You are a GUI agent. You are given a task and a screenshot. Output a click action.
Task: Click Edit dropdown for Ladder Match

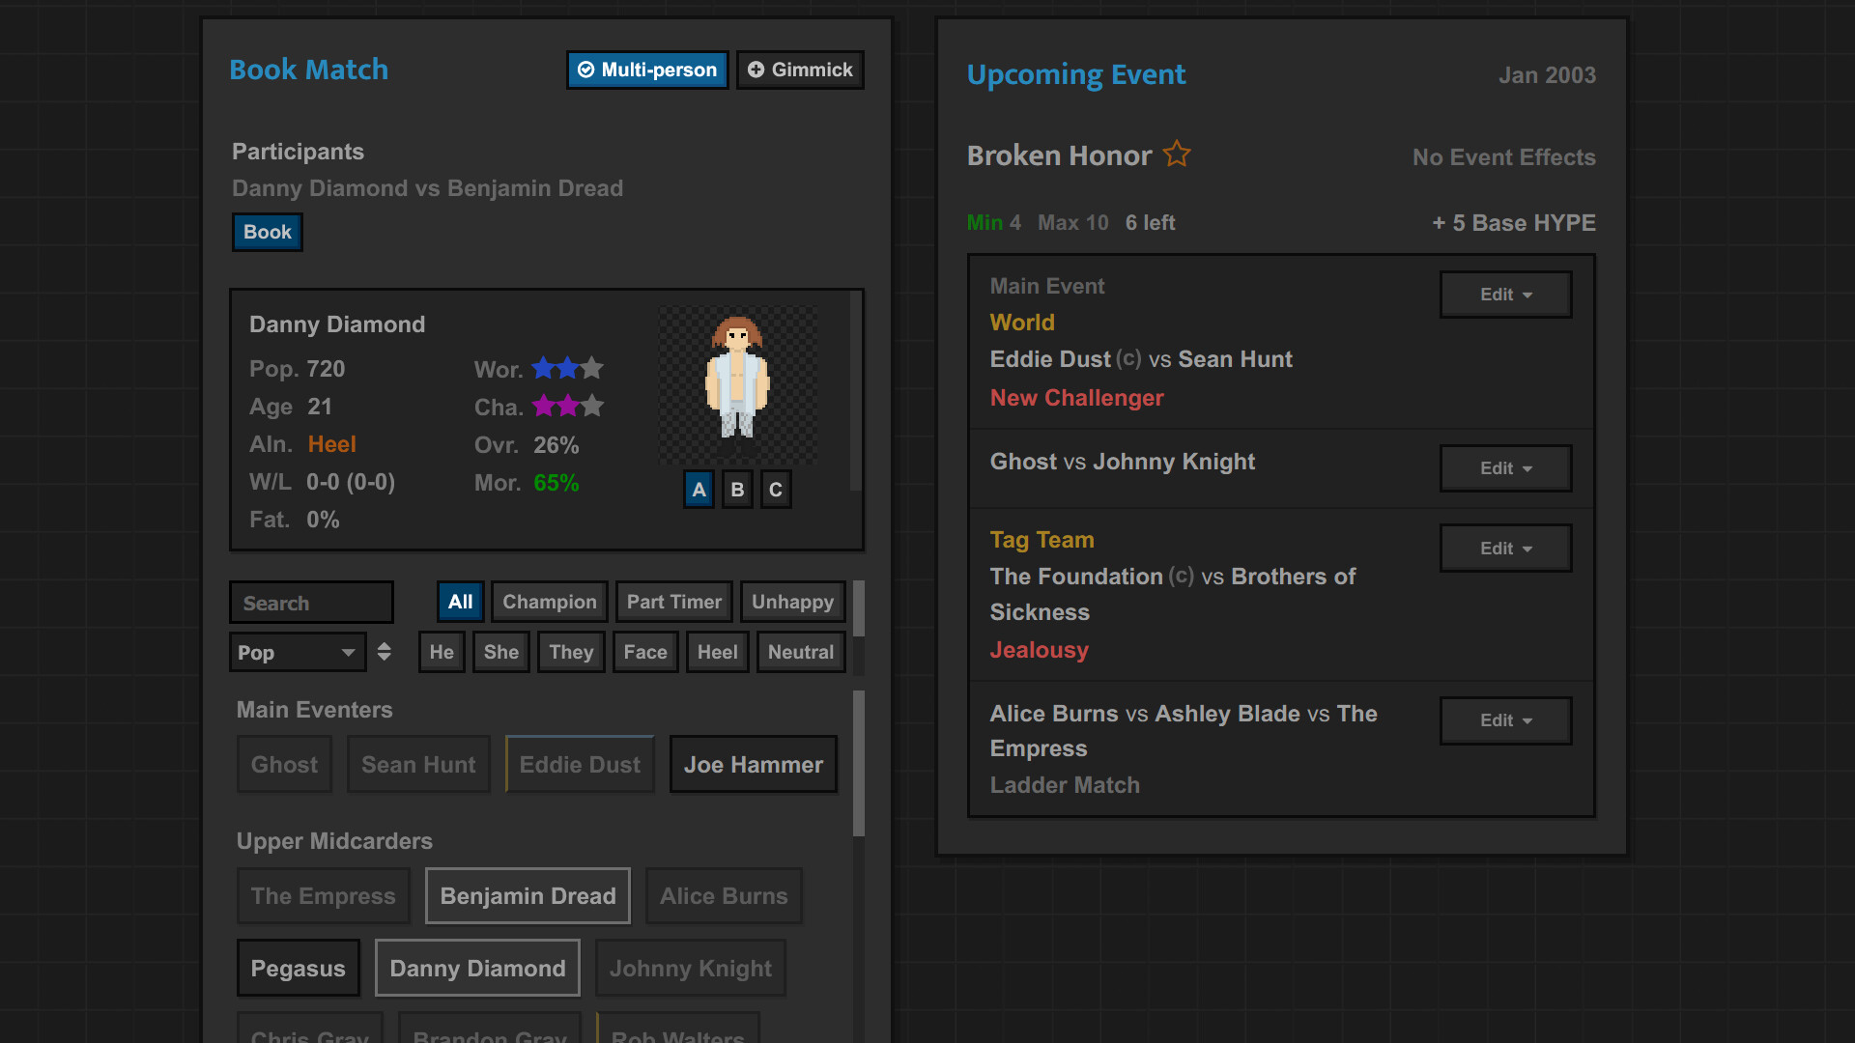tap(1506, 719)
